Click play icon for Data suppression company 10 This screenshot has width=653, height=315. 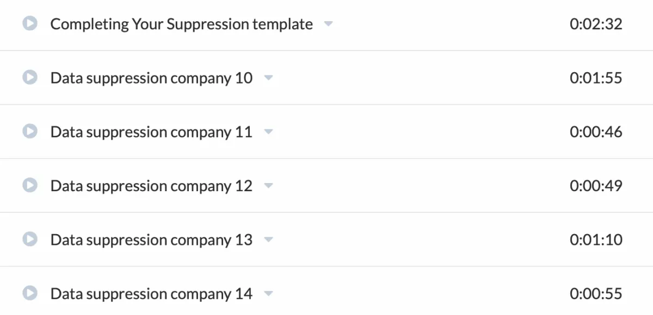pos(30,78)
